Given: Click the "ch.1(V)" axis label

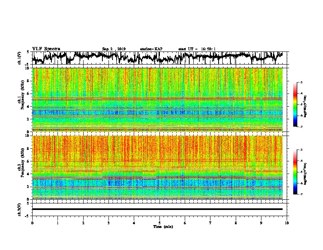Looking at the screenshot, I should (20, 58).
